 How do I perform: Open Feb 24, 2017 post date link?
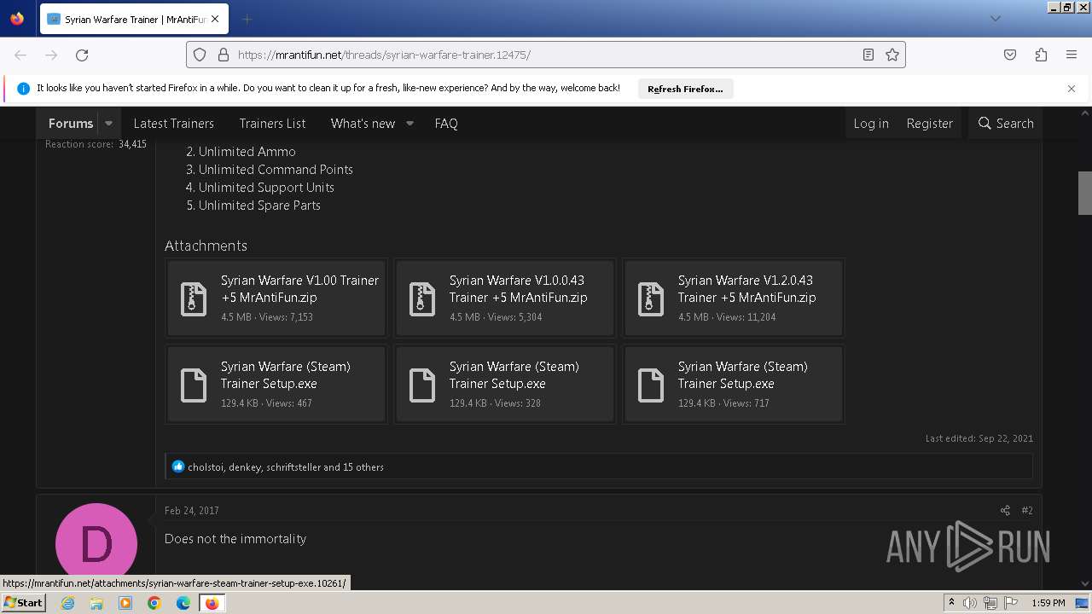[x=192, y=510]
